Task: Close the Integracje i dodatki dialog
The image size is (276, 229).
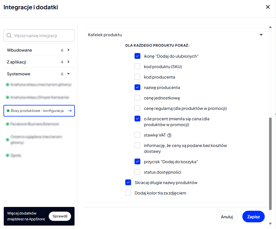Action: [268, 7]
